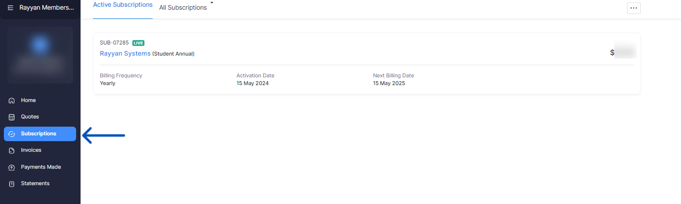Collapse sidebar with the hamburger menu icon
Screen dimensions: 681x204
10,8
